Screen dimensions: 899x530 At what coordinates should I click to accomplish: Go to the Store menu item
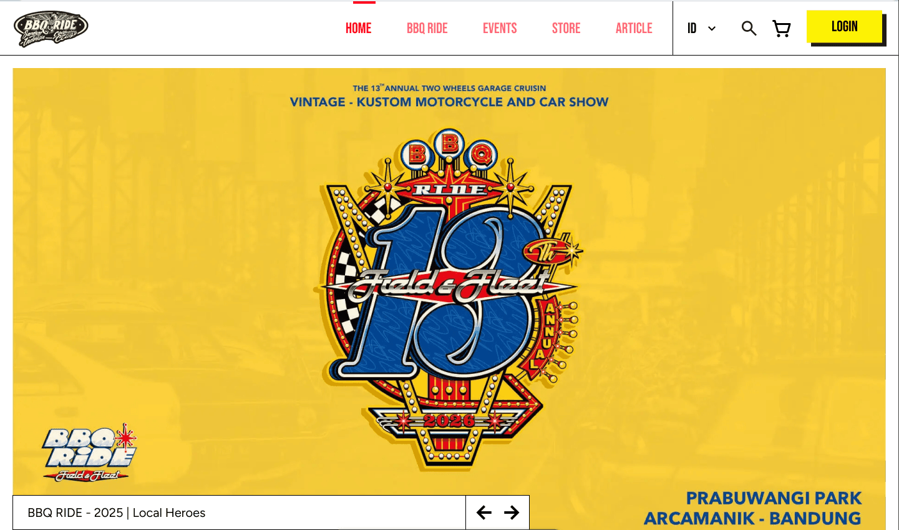(x=566, y=28)
